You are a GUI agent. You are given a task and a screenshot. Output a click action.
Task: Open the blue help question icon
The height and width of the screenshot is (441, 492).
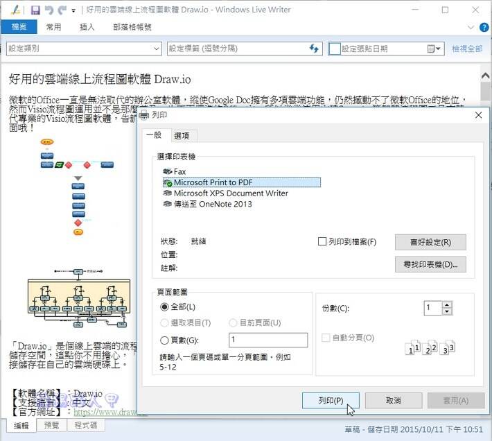[484, 27]
